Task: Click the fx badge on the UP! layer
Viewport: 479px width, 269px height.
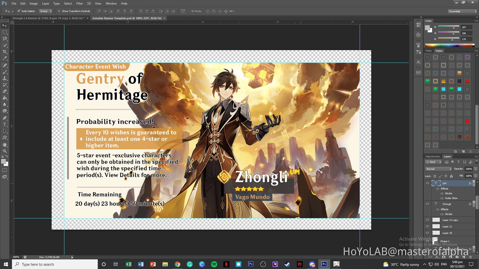Action: [470, 183]
